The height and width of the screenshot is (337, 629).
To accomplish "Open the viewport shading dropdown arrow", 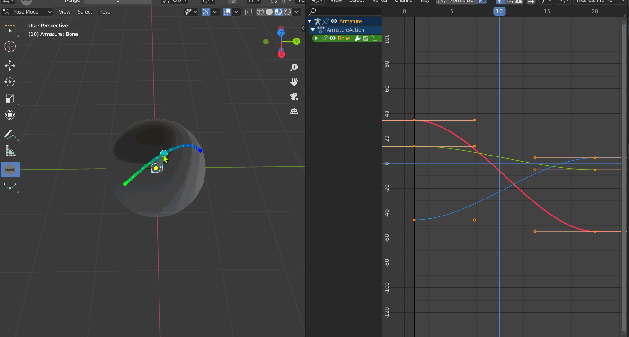I will tap(296, 12).
